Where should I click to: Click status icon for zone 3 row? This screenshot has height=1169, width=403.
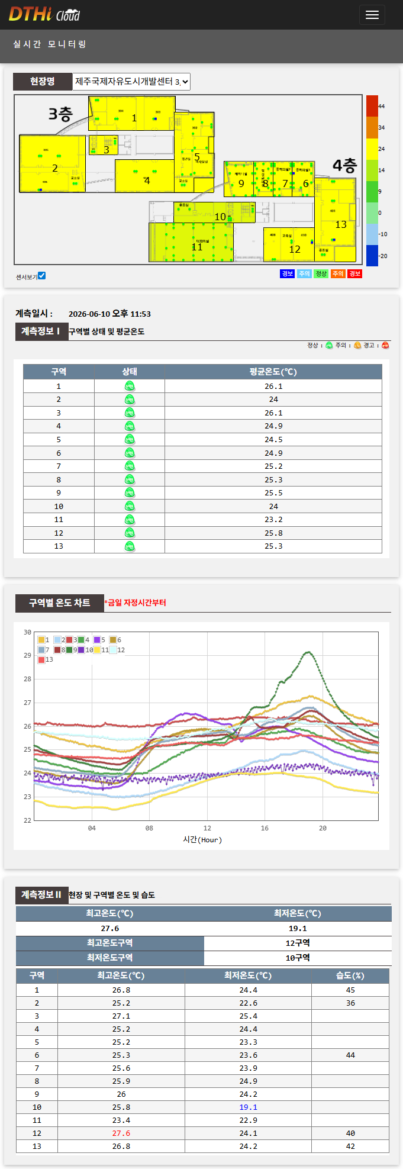pos(130,413)
